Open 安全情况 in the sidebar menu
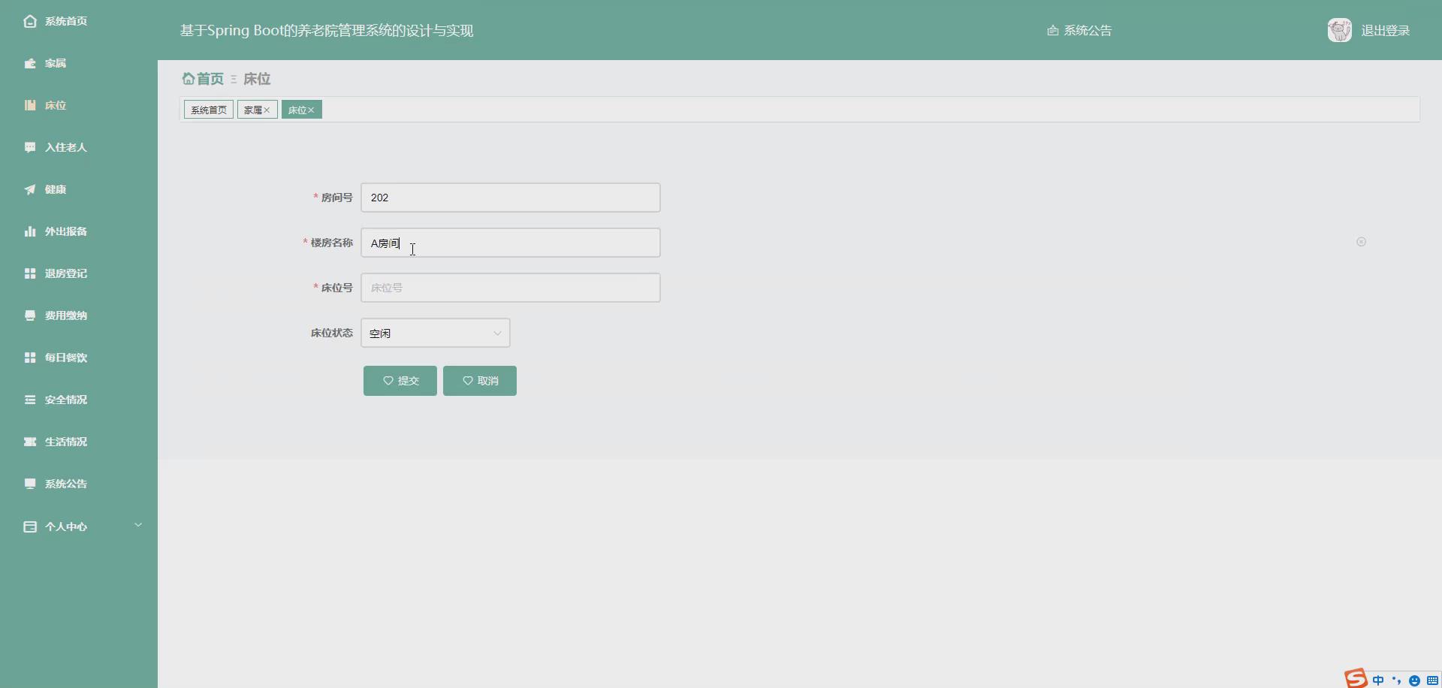The height and width of the screenshot is (688, 1442). [x=66, y=400]
